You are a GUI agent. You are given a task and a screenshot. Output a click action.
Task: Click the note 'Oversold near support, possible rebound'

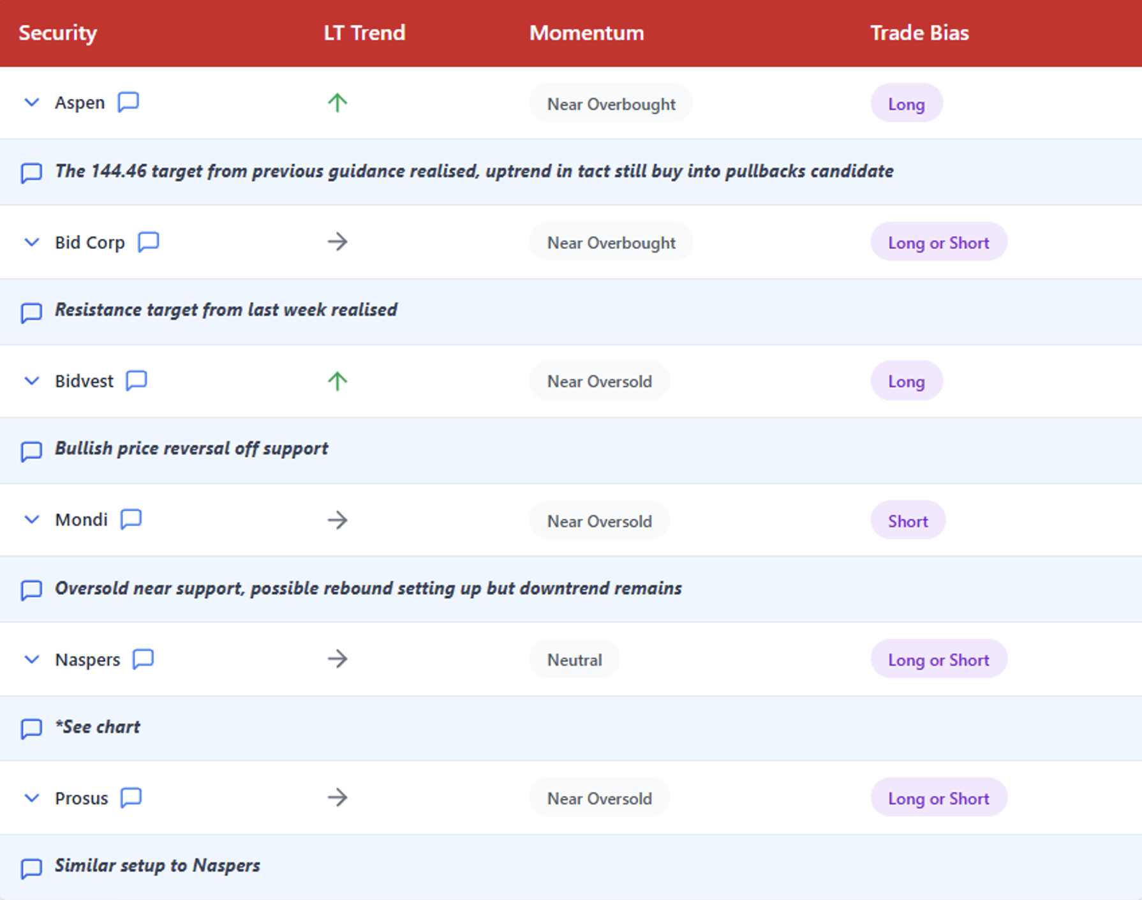[x=368, y=588]
